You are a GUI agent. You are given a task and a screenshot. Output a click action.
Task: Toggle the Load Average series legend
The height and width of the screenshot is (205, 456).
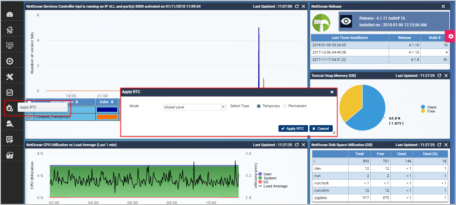pos(273,186)
